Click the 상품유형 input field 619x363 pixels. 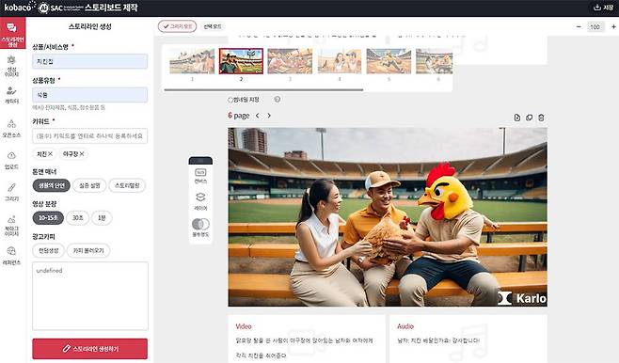coord(90,95)
